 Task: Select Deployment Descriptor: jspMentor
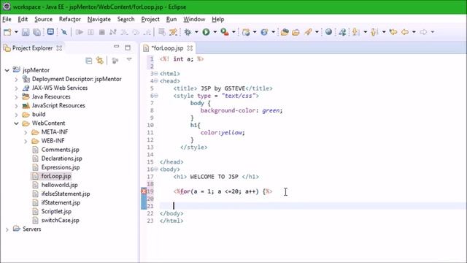click(77, 79)
